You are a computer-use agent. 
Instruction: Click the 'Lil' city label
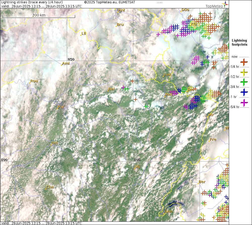84,34
